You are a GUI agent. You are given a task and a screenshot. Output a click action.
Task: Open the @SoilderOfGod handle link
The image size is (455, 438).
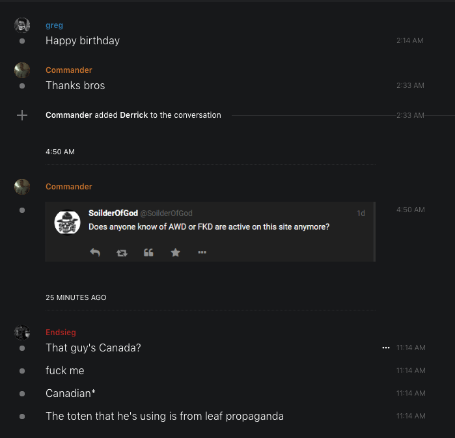point(166,213)
